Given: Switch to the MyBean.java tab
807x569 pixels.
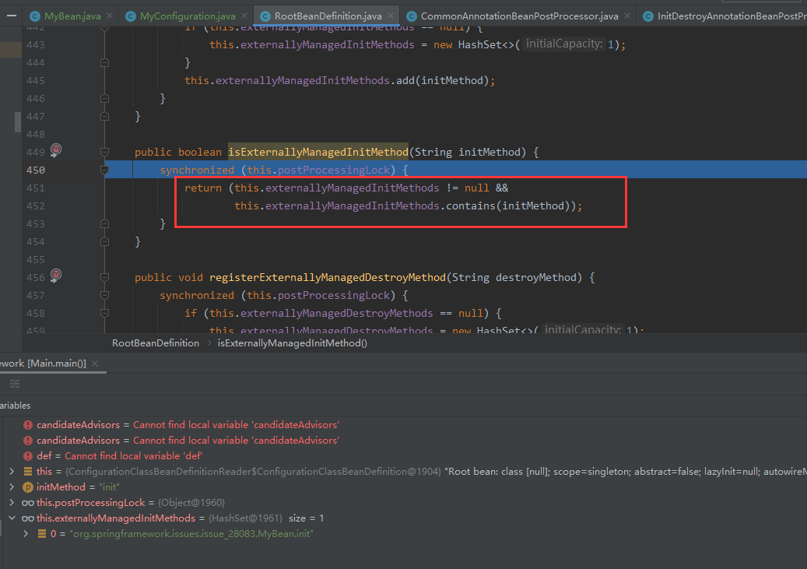Looking at the screenshot, I should [x=72, y=16].
